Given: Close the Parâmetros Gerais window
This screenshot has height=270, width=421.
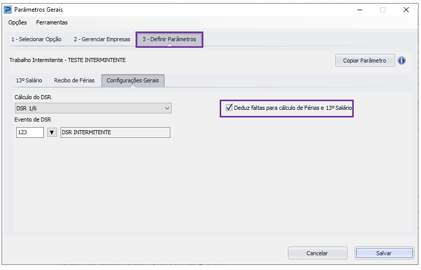Looking at the screenshot, I should click(406, 10).
